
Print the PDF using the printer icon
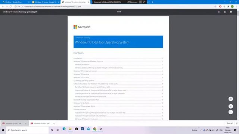pyautogui.click(x=231, y=12)
